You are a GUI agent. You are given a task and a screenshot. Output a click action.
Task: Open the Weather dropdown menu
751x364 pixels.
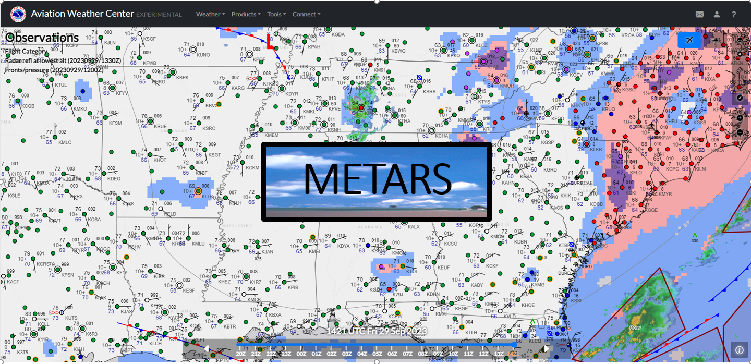[x=211, y=14]
